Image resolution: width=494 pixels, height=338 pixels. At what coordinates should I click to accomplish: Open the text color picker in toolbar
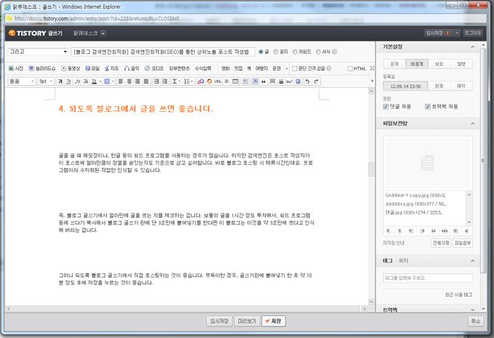[x=95, y=81]
